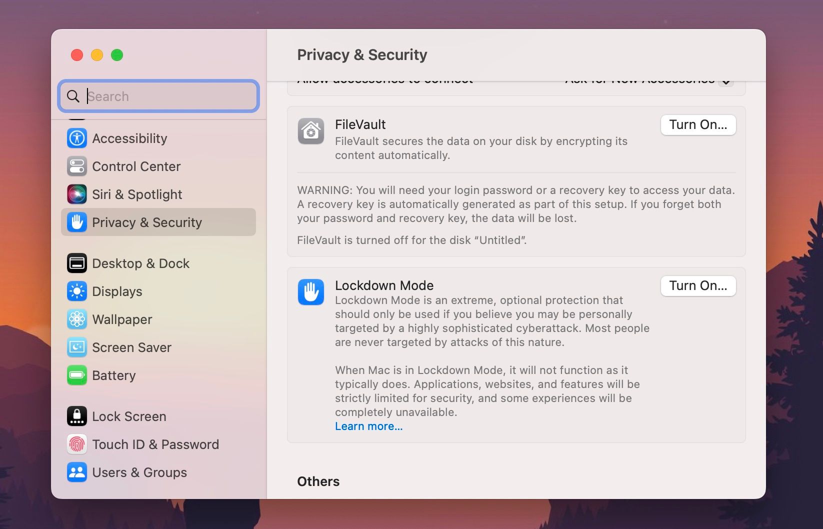The width and height of the screenshot is (823, 529).
Task: Click the Users & Groups icon
Action: (76, 472)
